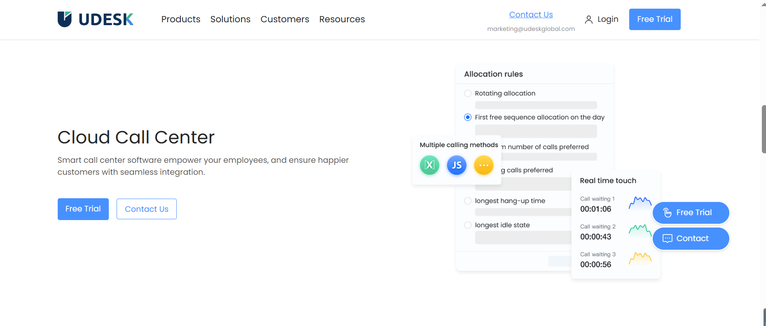Select the longest hang-up time radio button
The height and width of the screenshot is (326, 766).
(468, 201)
